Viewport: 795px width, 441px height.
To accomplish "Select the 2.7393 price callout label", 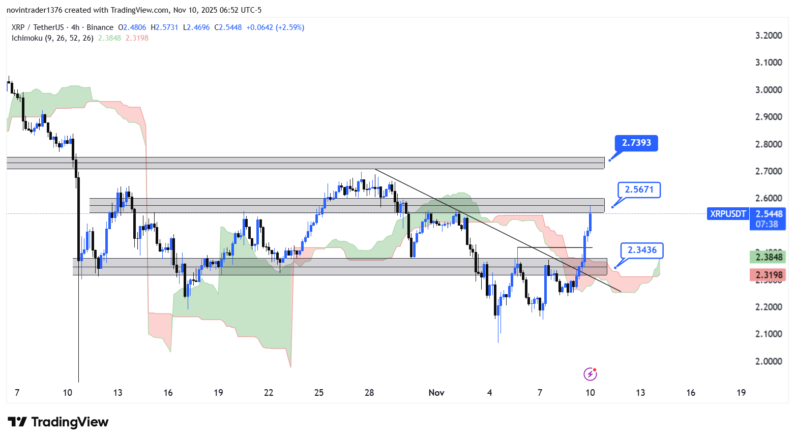I will (x=636, y=143).
